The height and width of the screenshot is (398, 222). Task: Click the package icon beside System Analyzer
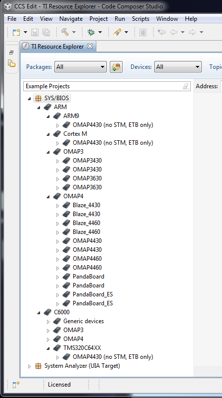click(x=38, y=366)
